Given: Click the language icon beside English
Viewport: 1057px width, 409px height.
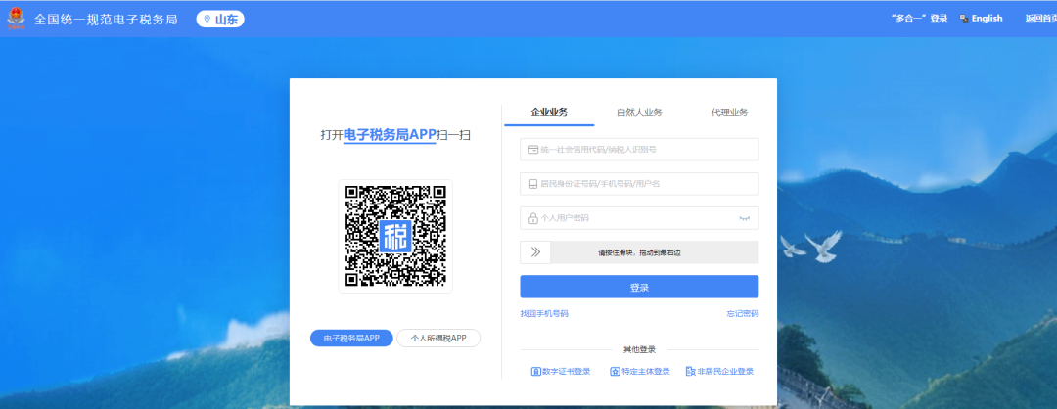Looking at the screenshot, I should pos(964,19).
